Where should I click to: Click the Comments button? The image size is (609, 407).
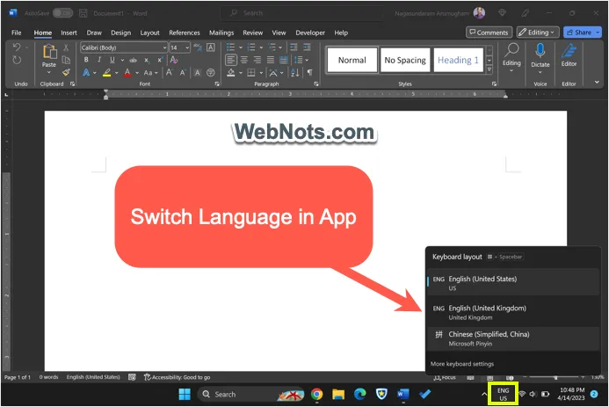point(489,33)
